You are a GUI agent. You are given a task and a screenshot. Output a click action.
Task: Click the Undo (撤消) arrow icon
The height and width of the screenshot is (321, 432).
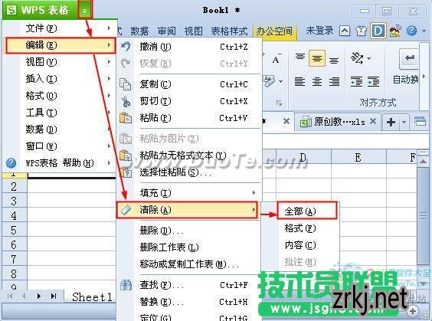click(x=126, y=47)
